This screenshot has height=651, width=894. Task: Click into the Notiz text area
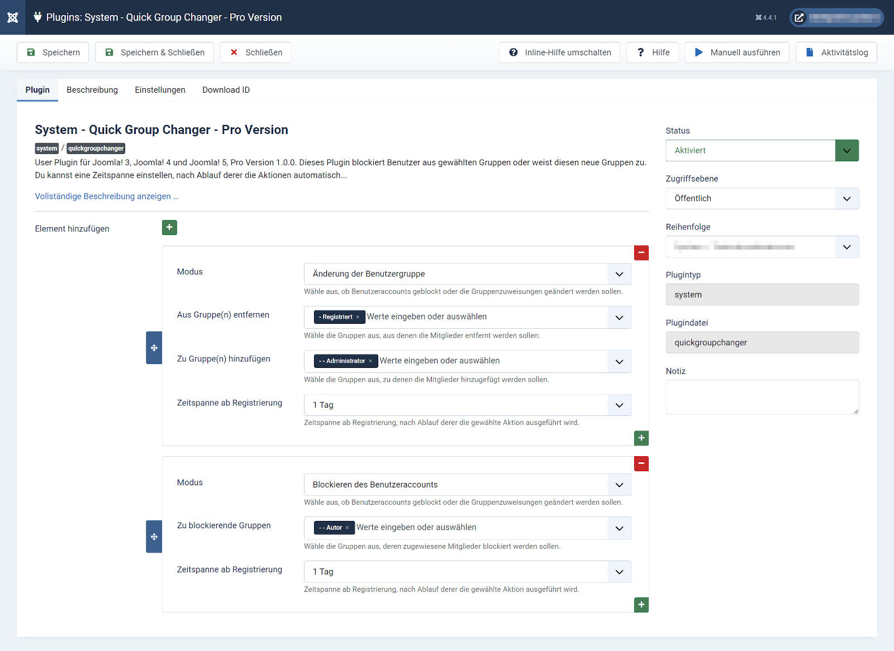(x=762, y=397)
